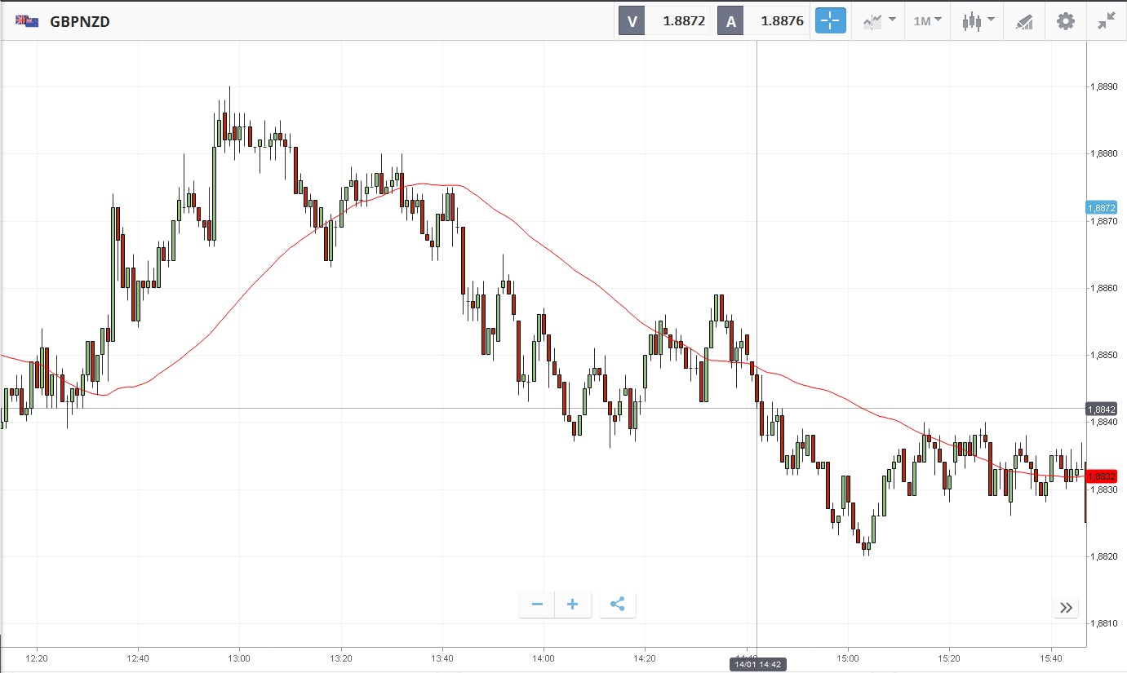Click the grey 1.8842 crosshair price label
1127x673 pixels.
[x=1106, y=409]
